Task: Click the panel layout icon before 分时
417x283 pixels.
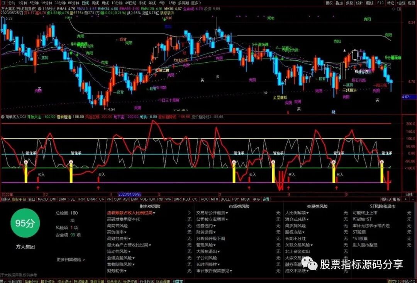Action: pos(3,3)
